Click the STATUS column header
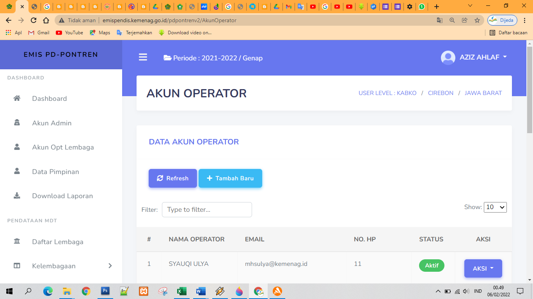Screen dimensions: 533x299 (431, 239)
